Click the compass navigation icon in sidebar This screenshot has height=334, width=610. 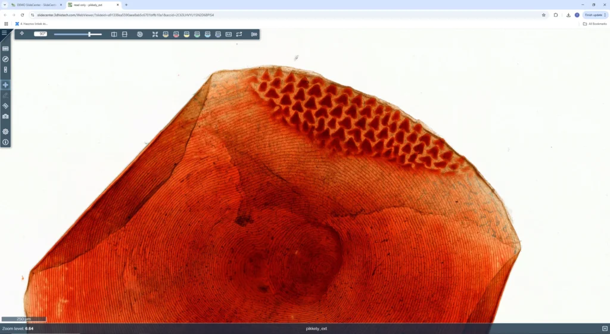5,59
